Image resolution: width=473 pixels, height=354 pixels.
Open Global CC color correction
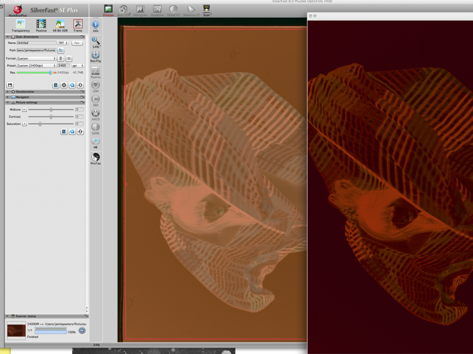pos(174,11)
